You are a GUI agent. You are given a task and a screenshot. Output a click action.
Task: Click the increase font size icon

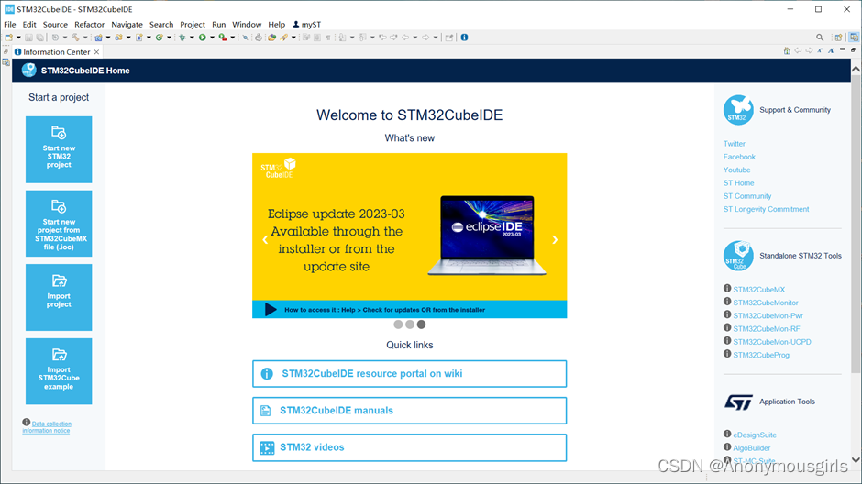831,50
